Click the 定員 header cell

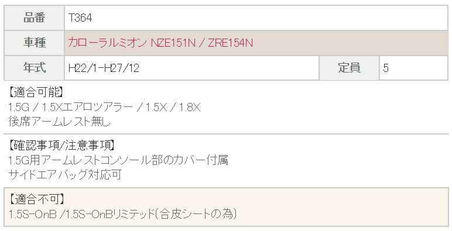click(350, 68)
